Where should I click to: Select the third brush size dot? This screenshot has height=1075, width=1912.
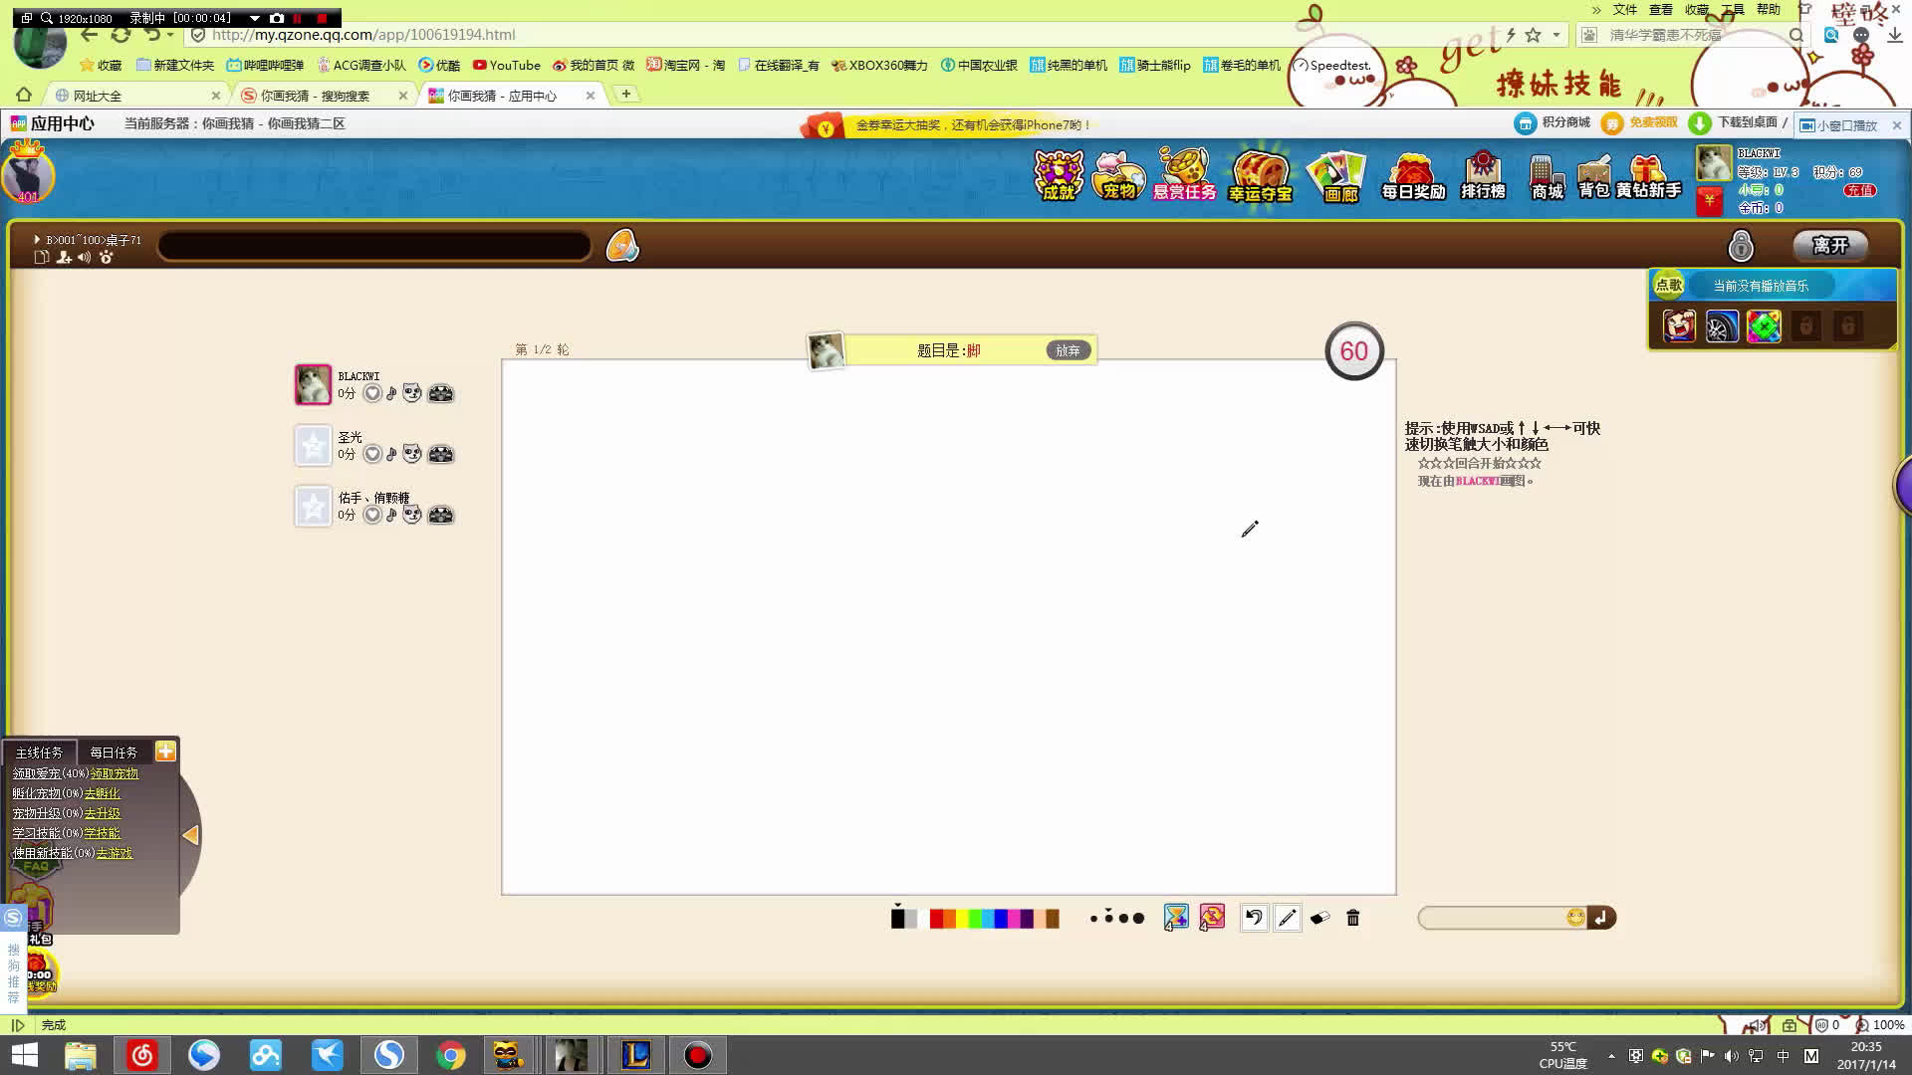click(1123, 918)
